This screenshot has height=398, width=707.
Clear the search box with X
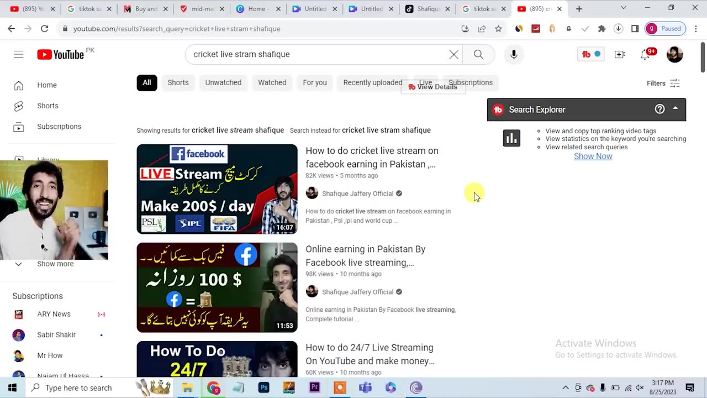tap(453, 54)
